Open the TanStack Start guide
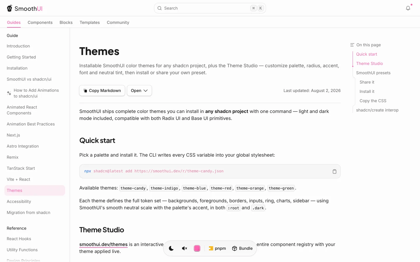 click(35, 168)
